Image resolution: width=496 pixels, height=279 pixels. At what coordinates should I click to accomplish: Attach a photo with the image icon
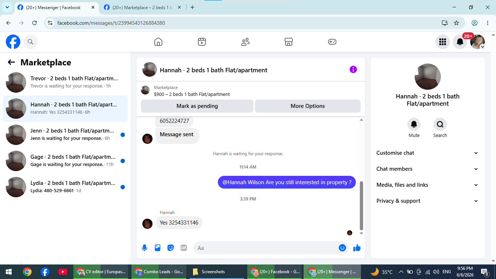tap(158, 248)
